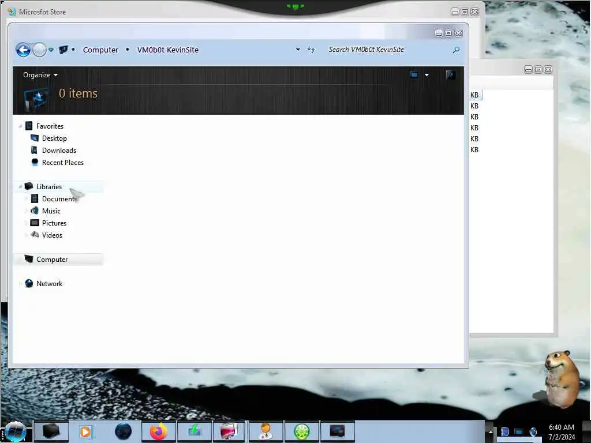Click the tray network monitor icon
The image size is (591, 443).
519,431
